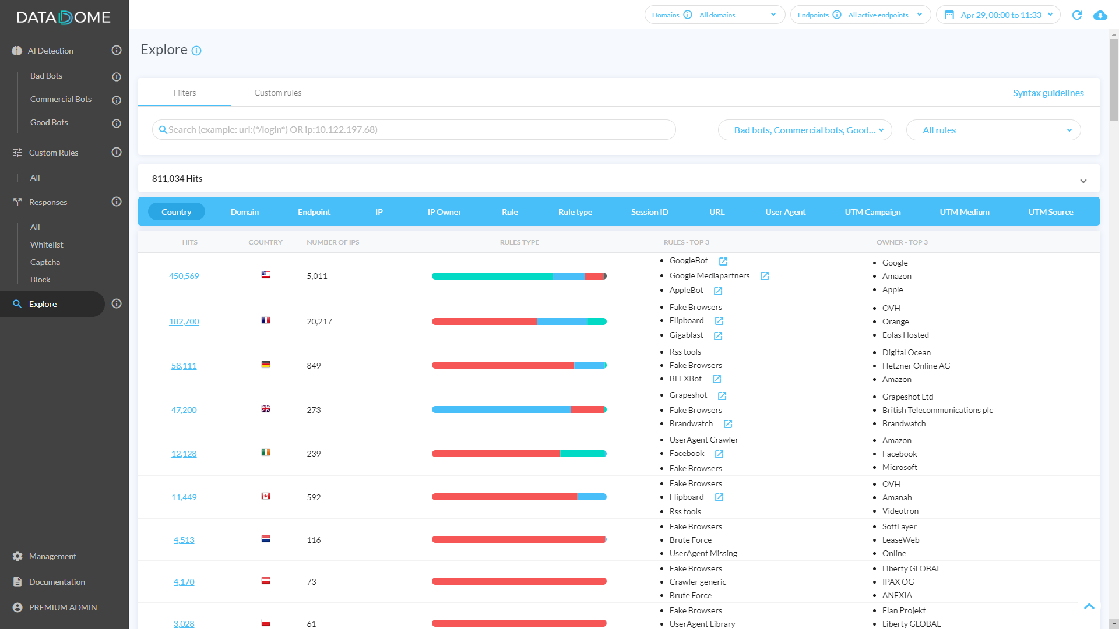This screenshot has height=629, width=1119.
Task: Open the 450,569 hits link
Action: (184, 276)
